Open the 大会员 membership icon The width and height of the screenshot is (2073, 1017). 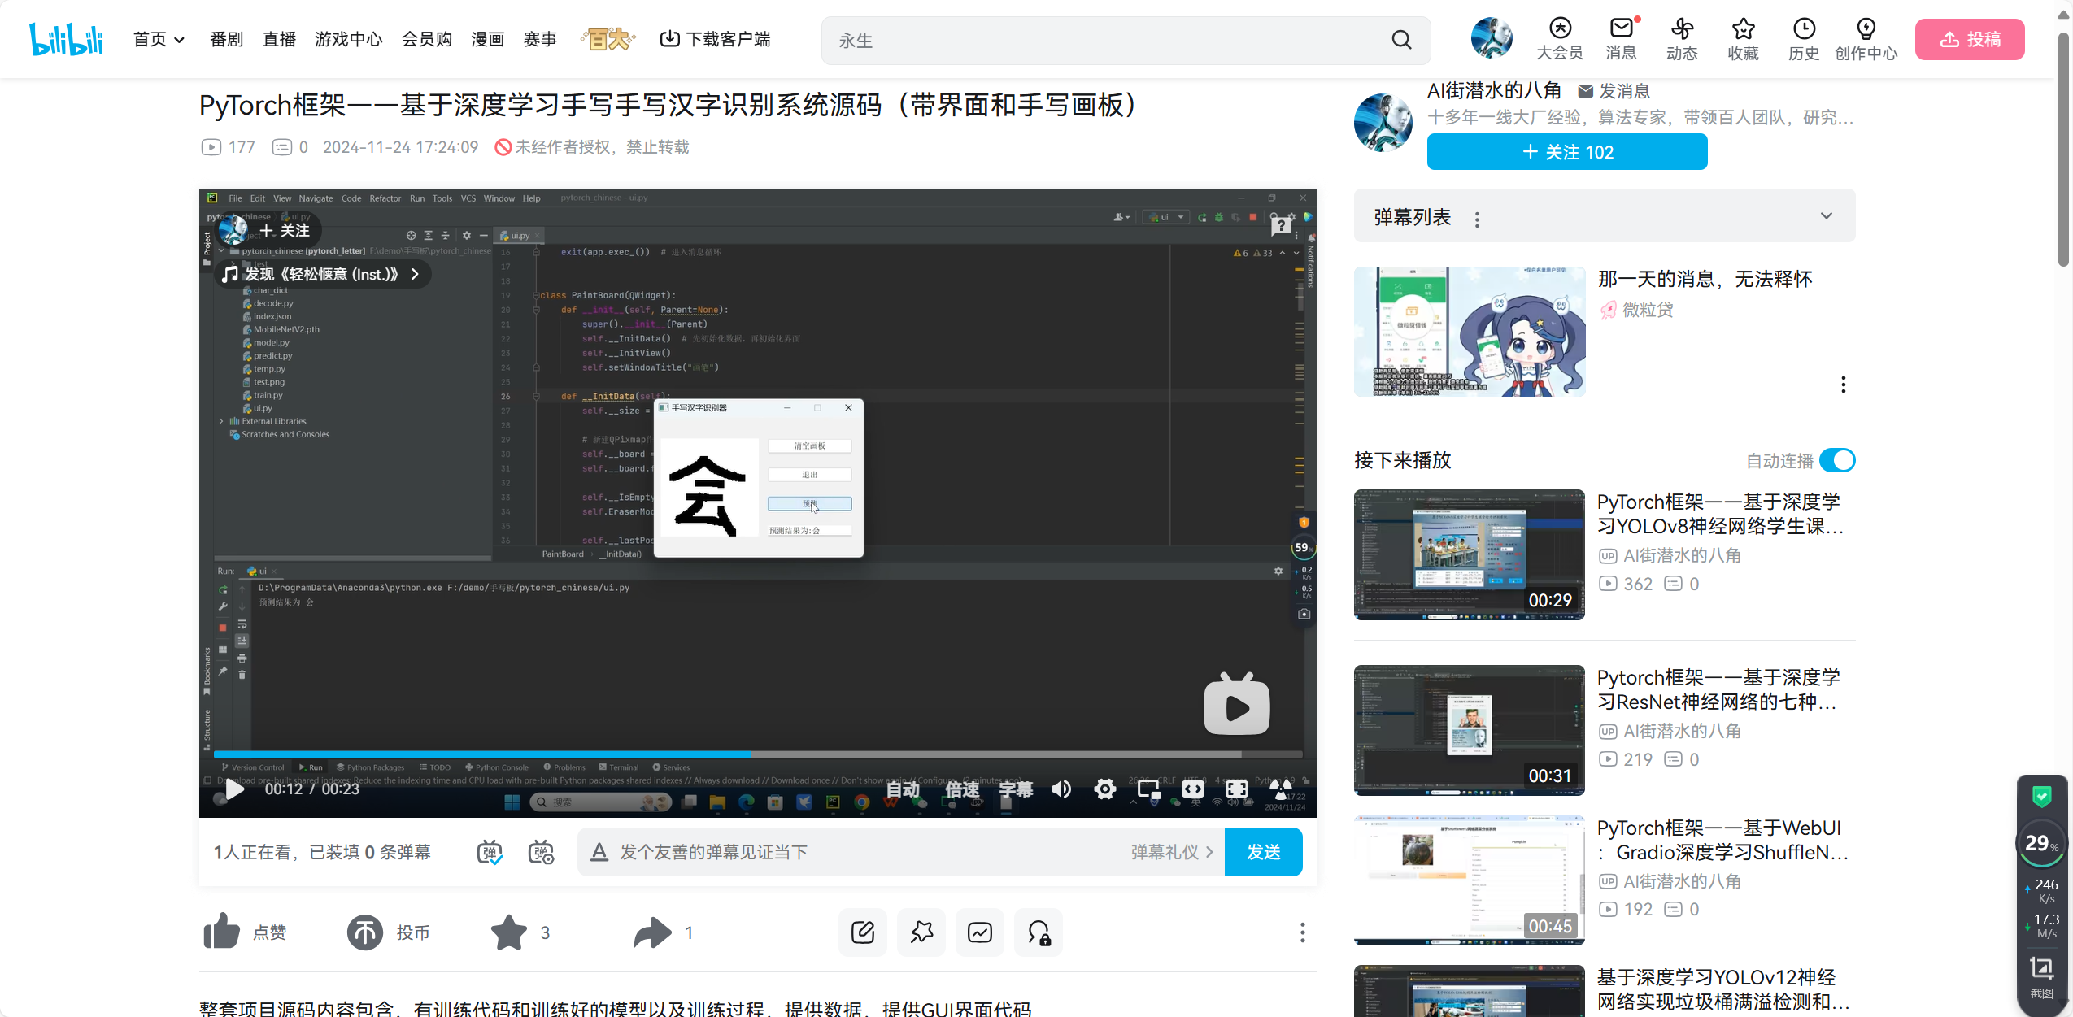[1559, 39]
